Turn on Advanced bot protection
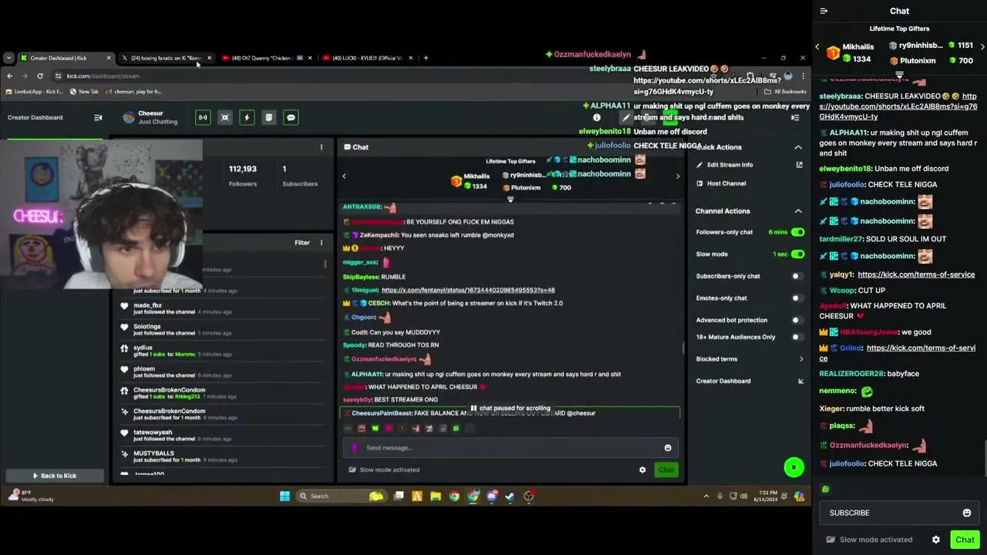Viewport: 987px width, 555px height. click(797, 320)
